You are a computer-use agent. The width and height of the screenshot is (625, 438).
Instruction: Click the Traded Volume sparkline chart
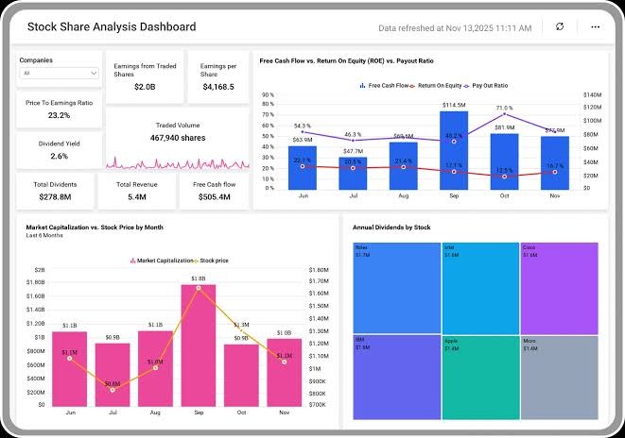tap(178, 163)
